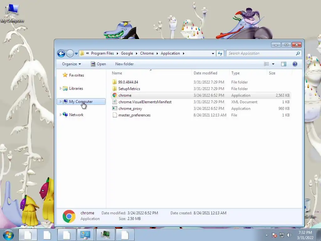The width and height of the screenshot is (321, 241).
Task: Click the SetupMetrics folder icon
Action: pyautogui.click(x=114, y=88)
